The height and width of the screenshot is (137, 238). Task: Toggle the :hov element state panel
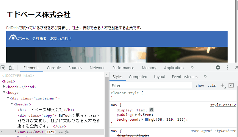coord(200,85)
